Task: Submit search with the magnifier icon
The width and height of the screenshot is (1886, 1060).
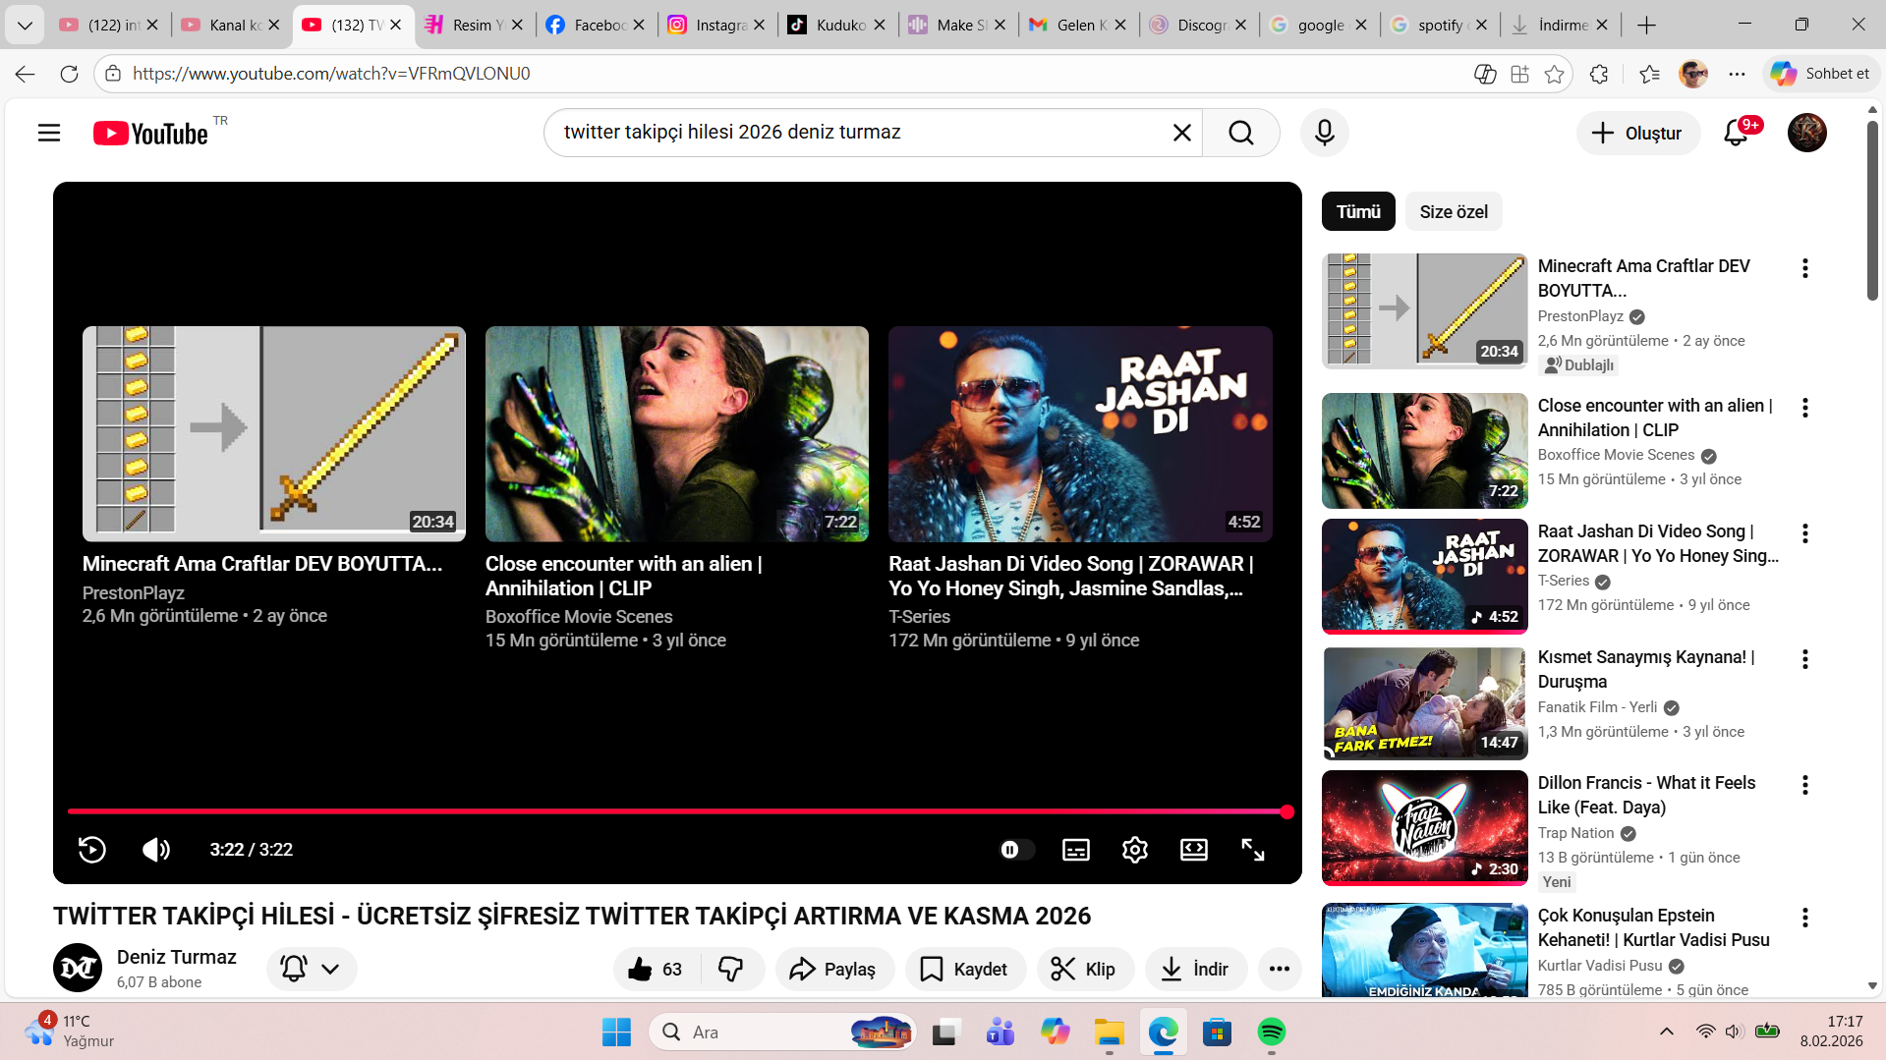Action: (1241, 133)
